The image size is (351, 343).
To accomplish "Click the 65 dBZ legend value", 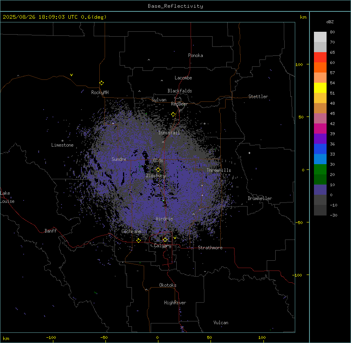I will click(332, 53).
